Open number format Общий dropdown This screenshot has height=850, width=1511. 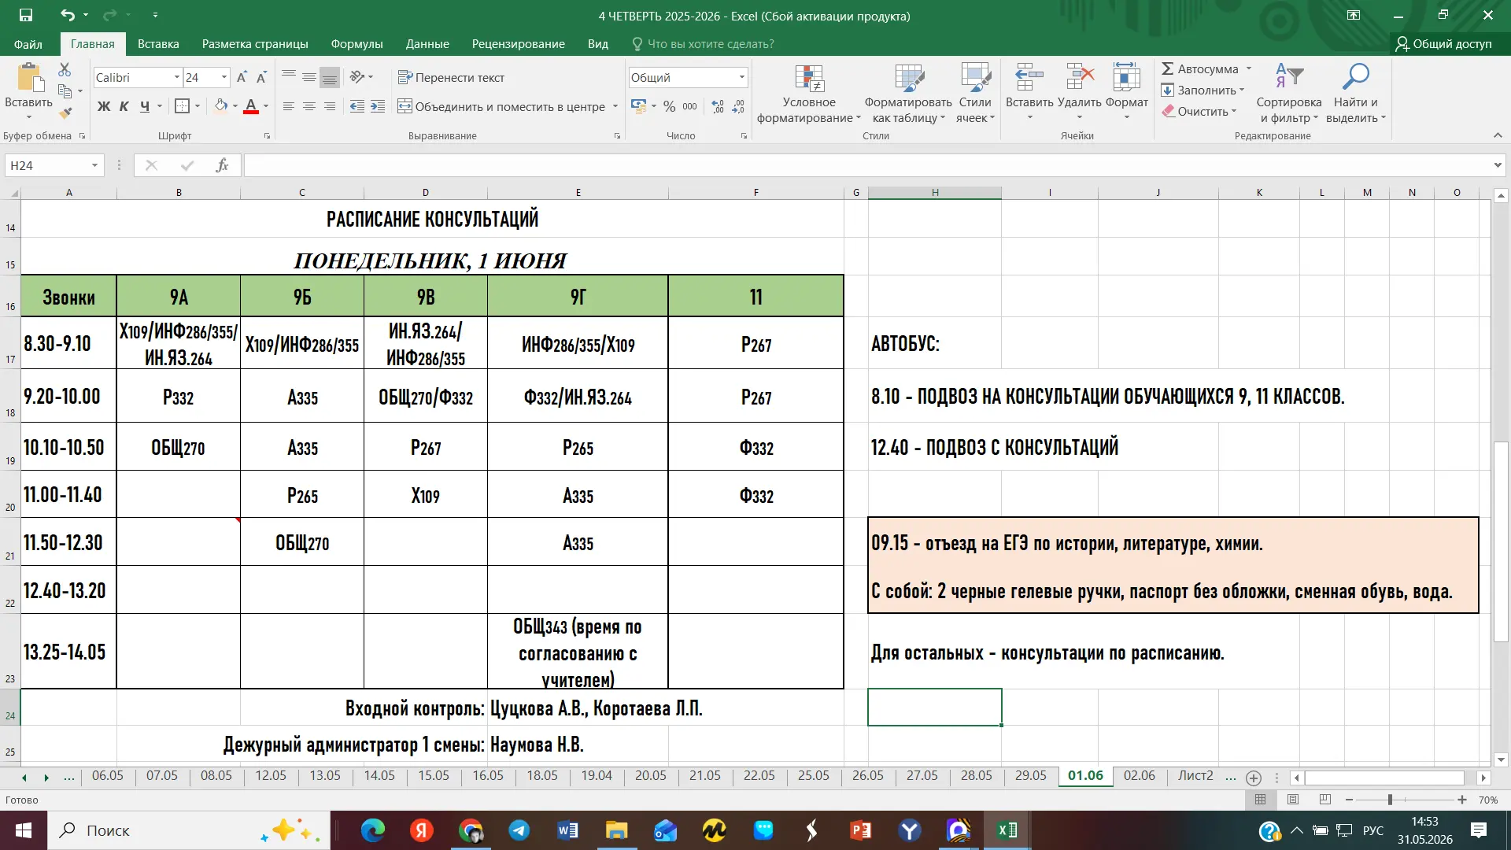[741, 77]
